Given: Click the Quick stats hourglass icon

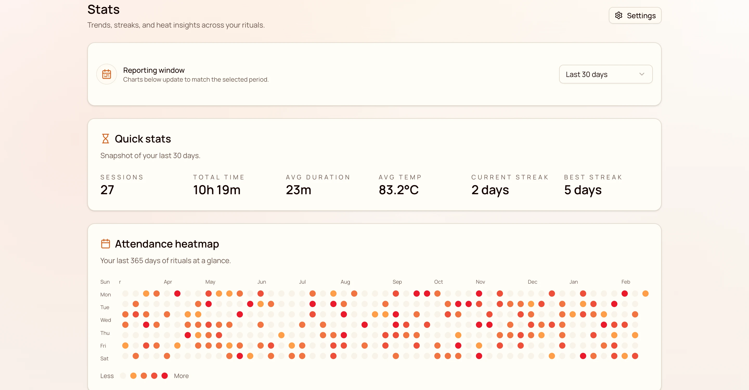Looking at the screenshot, I should point(105,139).
